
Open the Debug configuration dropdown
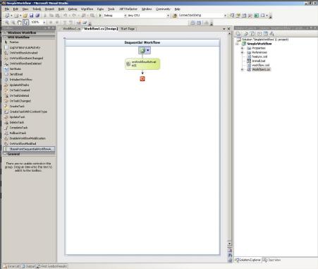(125, 16)
